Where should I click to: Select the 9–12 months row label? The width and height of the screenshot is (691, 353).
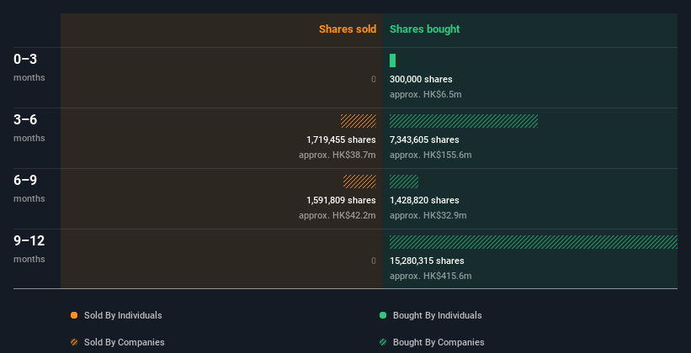point(29,249)
